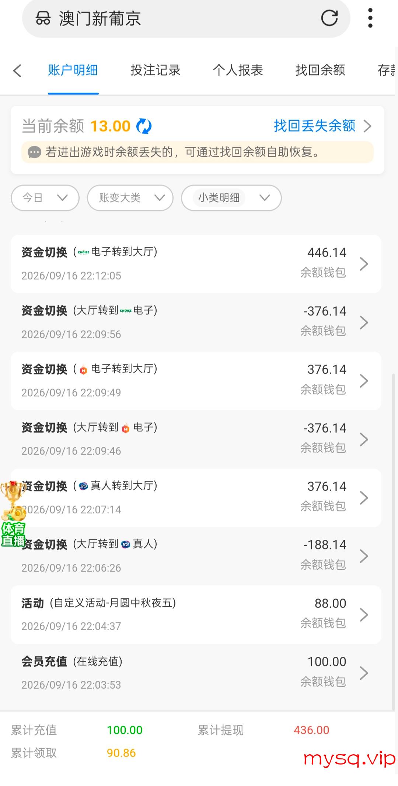
Task: Expand the 小类明细 filter dropdown
Action: tap(231, 198)
